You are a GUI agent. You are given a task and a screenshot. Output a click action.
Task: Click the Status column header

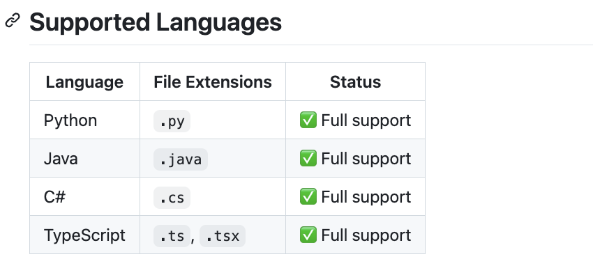tap(355, 82)
